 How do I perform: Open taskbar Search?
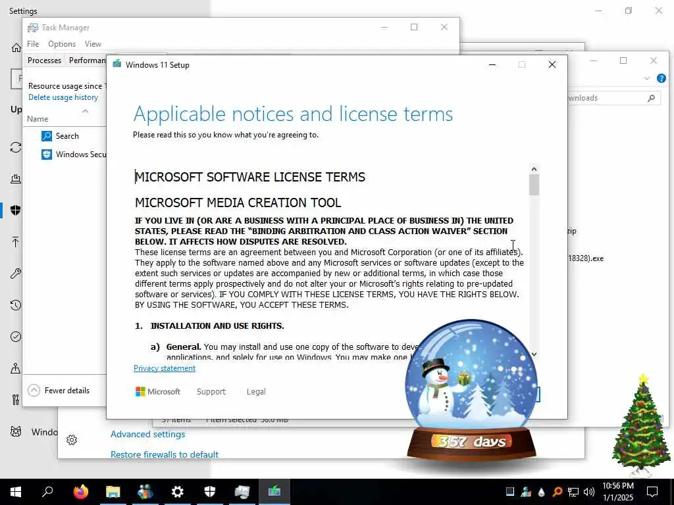pyautogui.click(x=47, y=491)
